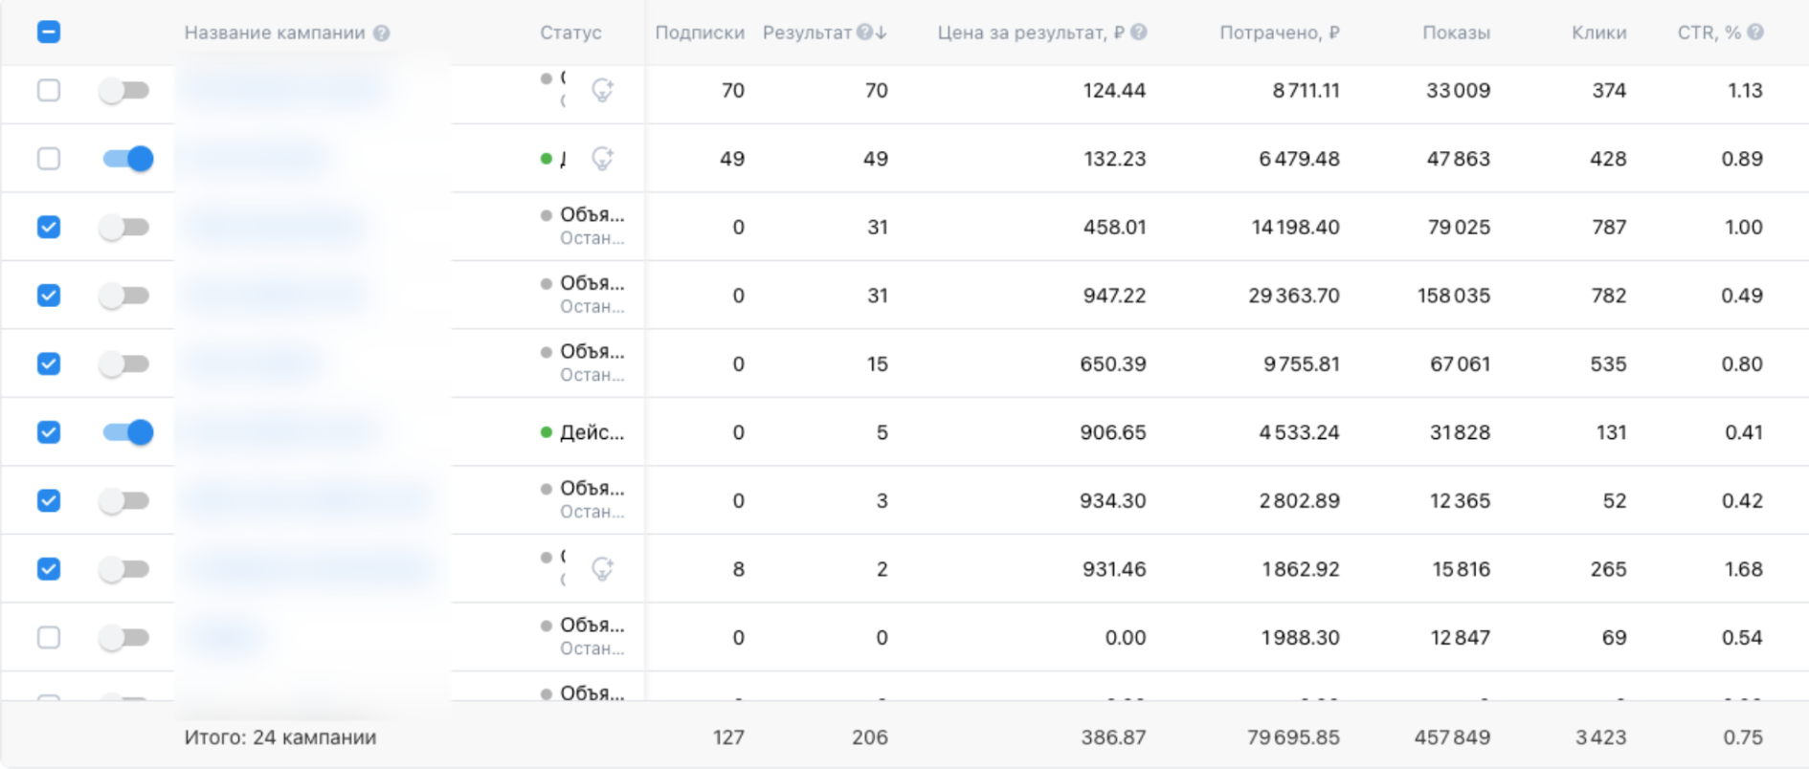Open help icon next to CTR, %
Screen dimensions: 1809x769
1755,33
